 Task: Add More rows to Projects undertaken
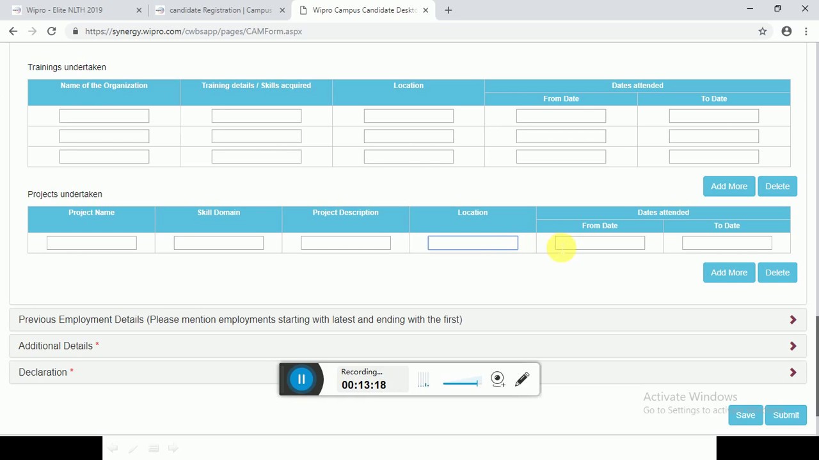point(729,273)
